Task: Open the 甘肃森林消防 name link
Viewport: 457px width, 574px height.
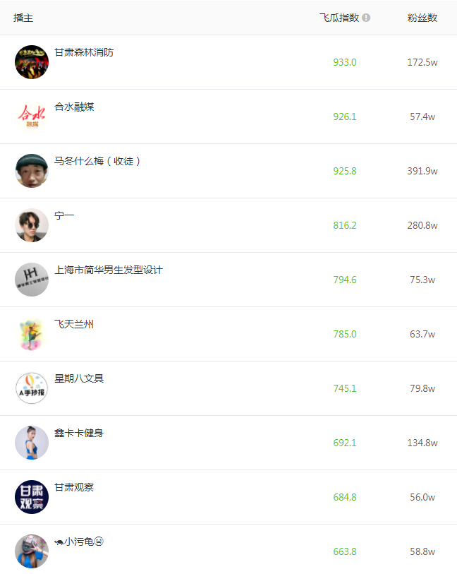Action: [84, 53]
